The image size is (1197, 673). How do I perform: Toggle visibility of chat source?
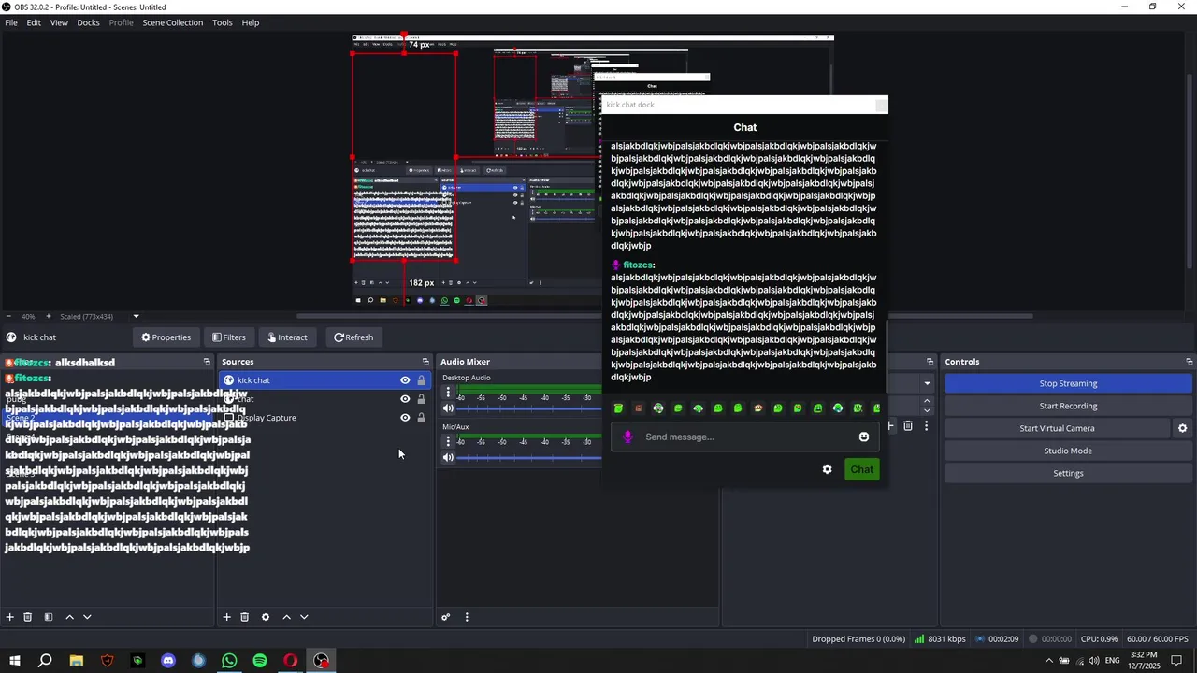pyautogui.click(x=405, y=399)
